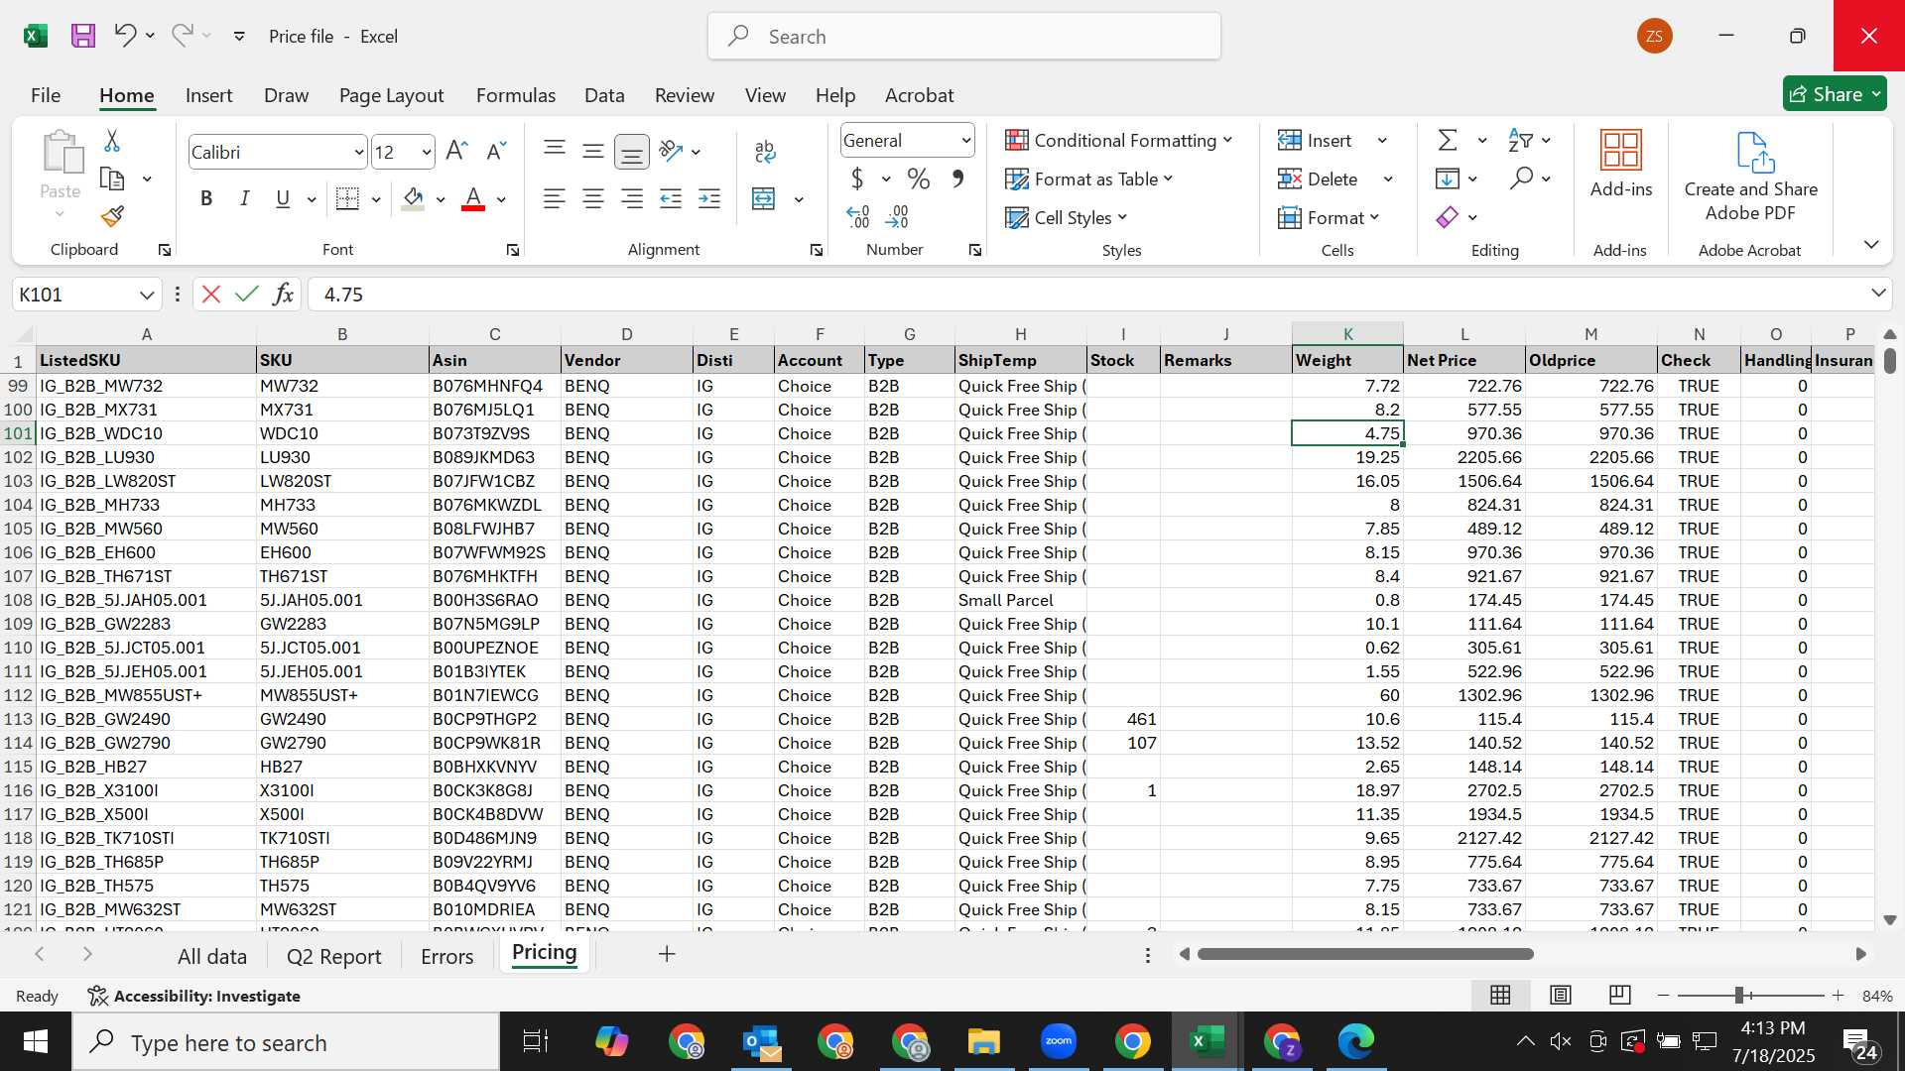Switch to Page Layout view
Image resolution: width=1905 pixels, height=1071 pixels.
click(x=1561, y=995)
